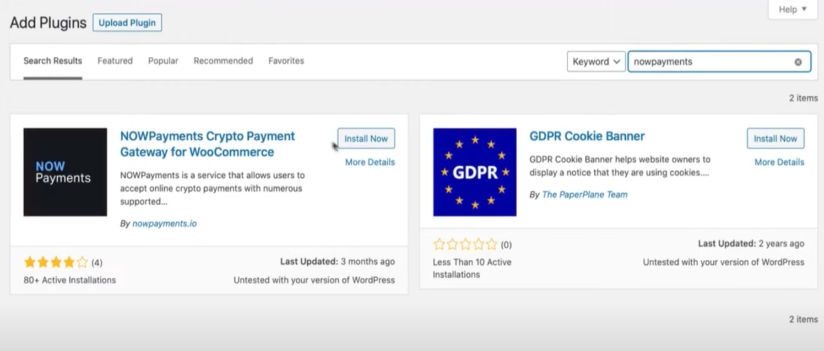Open the NOWPayments Crypto Payment Gateway title link

click(x=208, y=144)
